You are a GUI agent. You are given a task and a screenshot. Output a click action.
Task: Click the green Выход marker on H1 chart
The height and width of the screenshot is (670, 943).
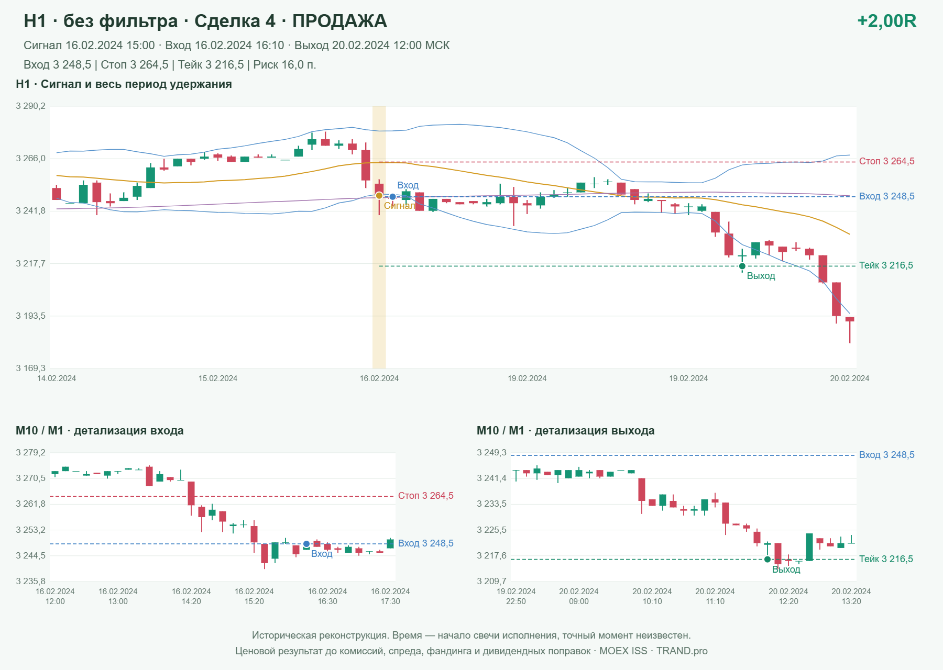tap(742, 266)
